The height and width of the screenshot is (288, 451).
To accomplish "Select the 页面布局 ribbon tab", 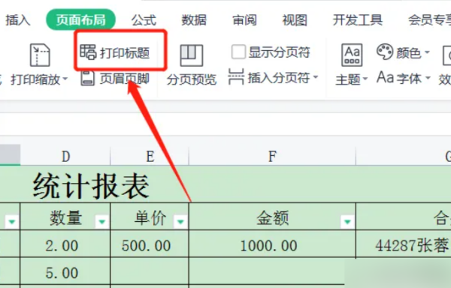I will click(x=81, y=19).
